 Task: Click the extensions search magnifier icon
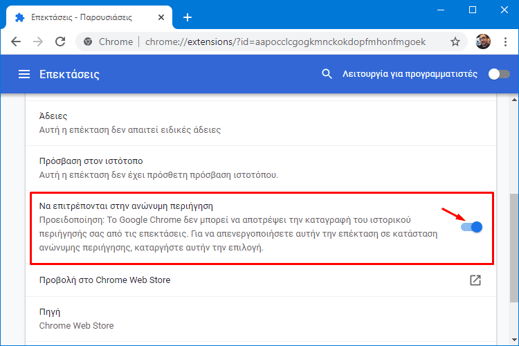pyautogui.click(x=327, y=74)
